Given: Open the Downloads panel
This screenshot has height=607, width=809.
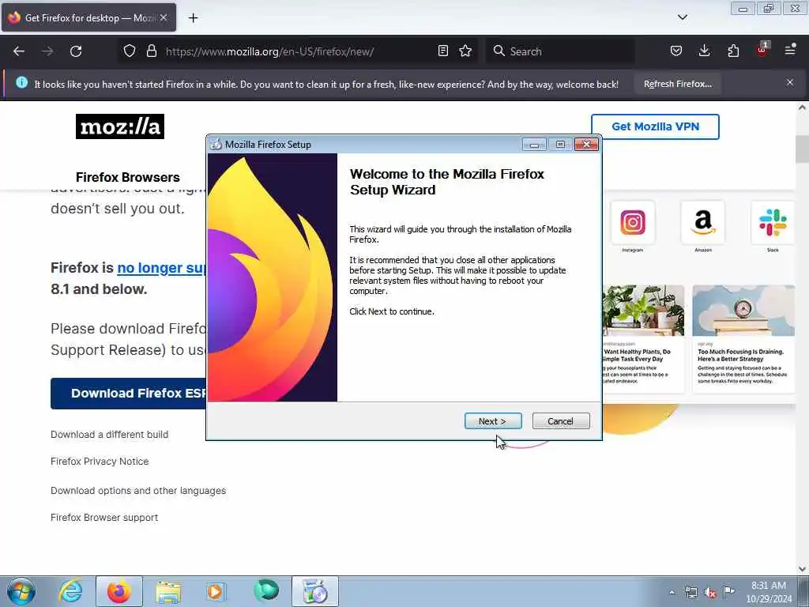Looking at the screenshot, I should pos(704,51).
